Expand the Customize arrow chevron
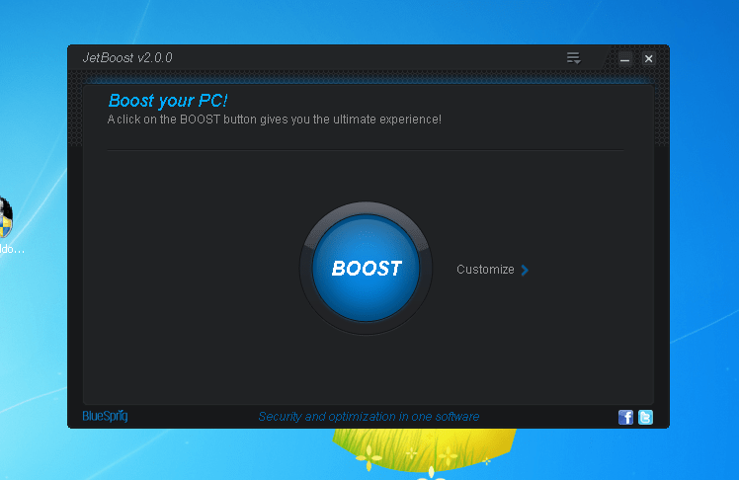 pos(525,270)
